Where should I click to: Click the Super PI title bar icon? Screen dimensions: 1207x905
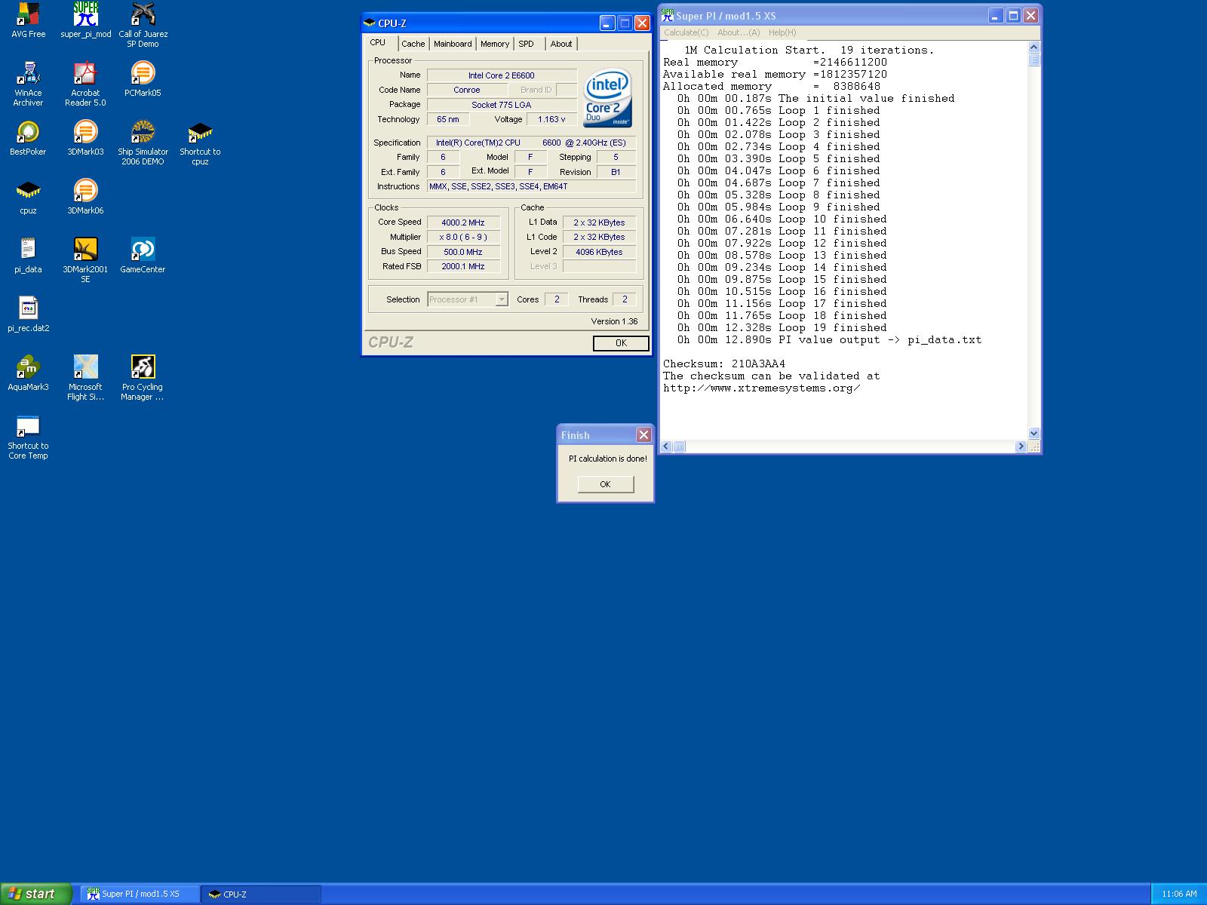[x=667, y=15]
